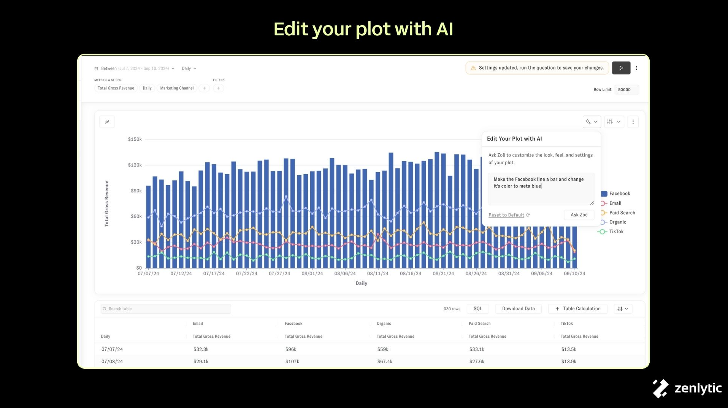Open the top-right kebab menu beside the run button
Viewport: 728px width, 408px height.
click(x=636, y=68)
